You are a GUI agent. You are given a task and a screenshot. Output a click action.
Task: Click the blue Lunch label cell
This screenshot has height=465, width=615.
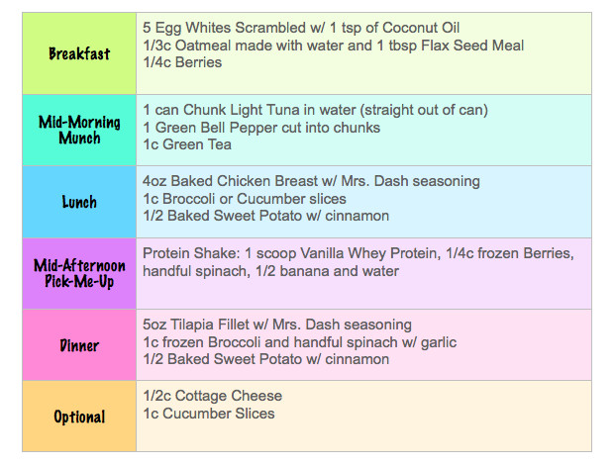point(79,202)
